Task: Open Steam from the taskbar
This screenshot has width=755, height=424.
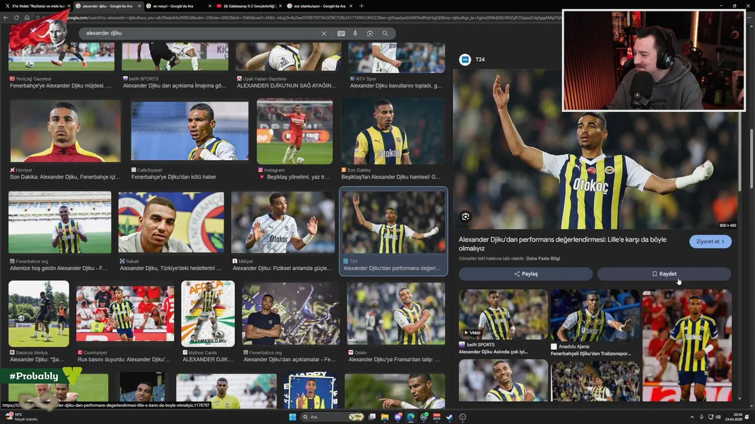Action: (x=449, y=417)
